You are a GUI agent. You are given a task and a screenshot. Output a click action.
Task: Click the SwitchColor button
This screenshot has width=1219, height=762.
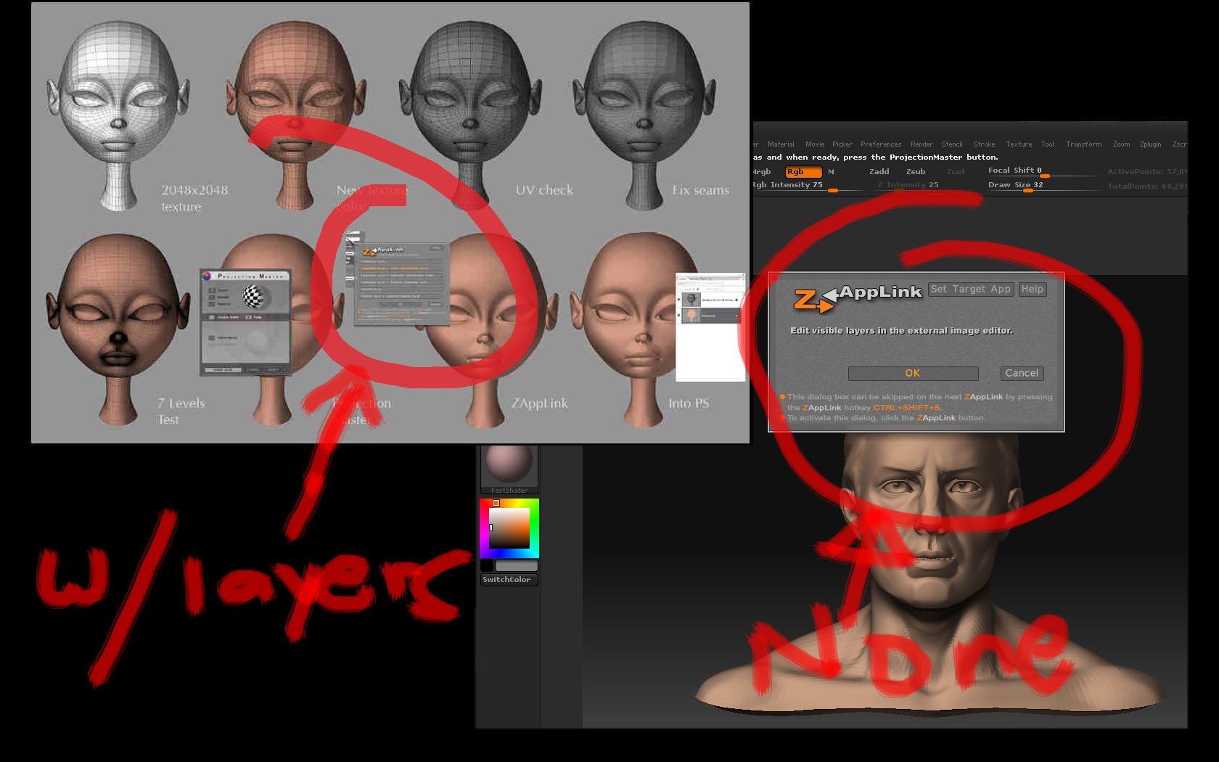pyautogui.click(x=508, y=579)
